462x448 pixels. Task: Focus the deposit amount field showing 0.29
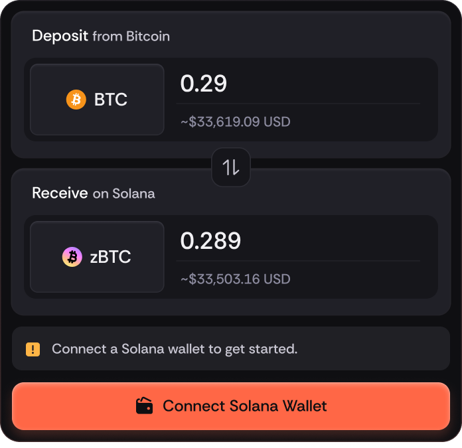pyautogui.click(x=299, y=84)
